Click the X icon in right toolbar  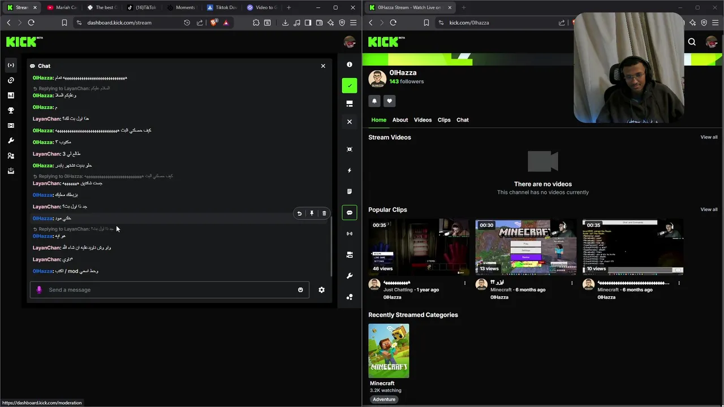[x=350, y=122]
